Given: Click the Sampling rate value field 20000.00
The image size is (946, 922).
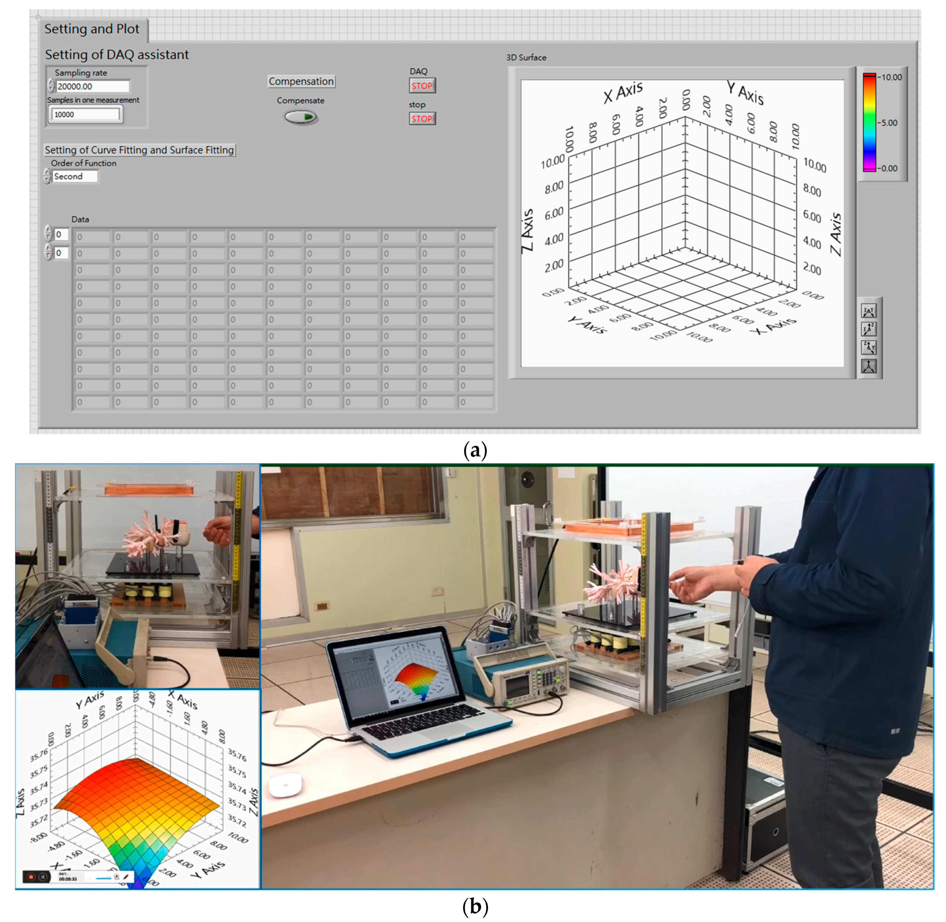Looking at the screenshot, I should (x=92, y=87).
